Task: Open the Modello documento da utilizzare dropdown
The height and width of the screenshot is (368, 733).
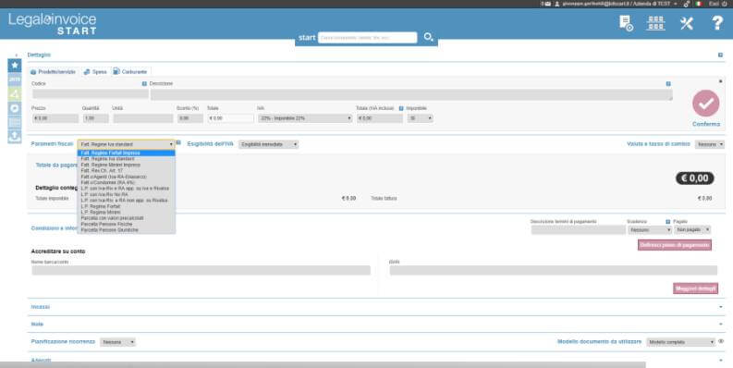Action: pyautogui.click(x=680, y=342)
